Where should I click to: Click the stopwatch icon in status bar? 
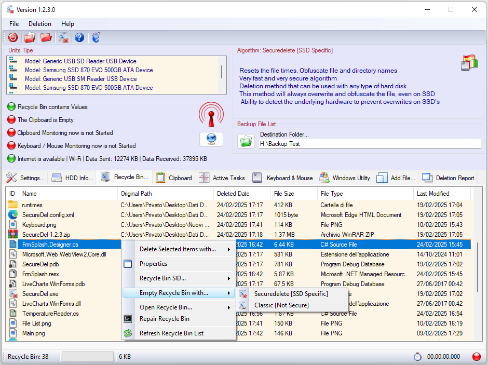[417, 357]
